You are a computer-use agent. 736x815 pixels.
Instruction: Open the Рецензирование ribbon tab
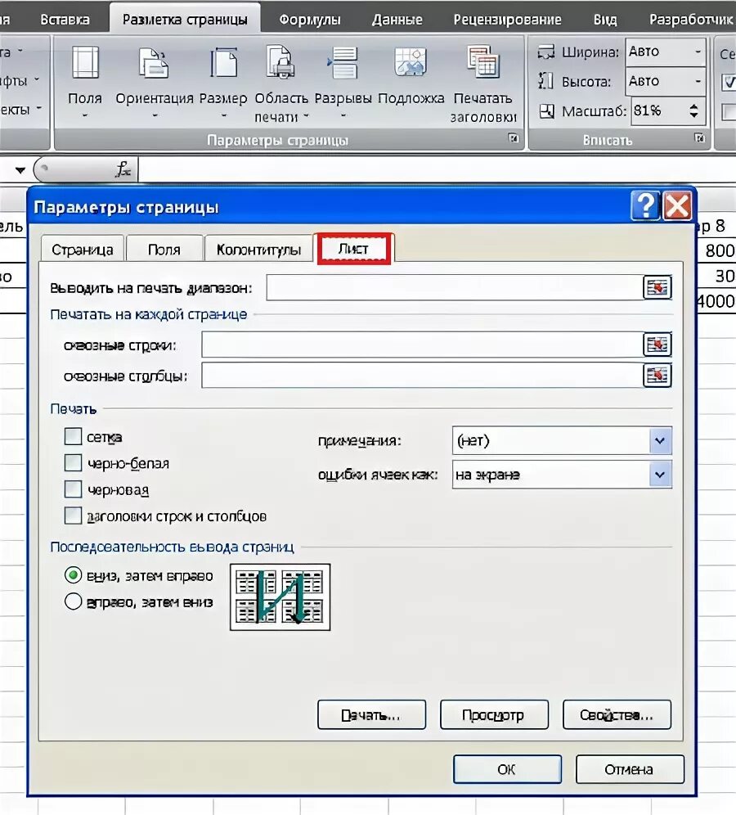tap(508, 20)
